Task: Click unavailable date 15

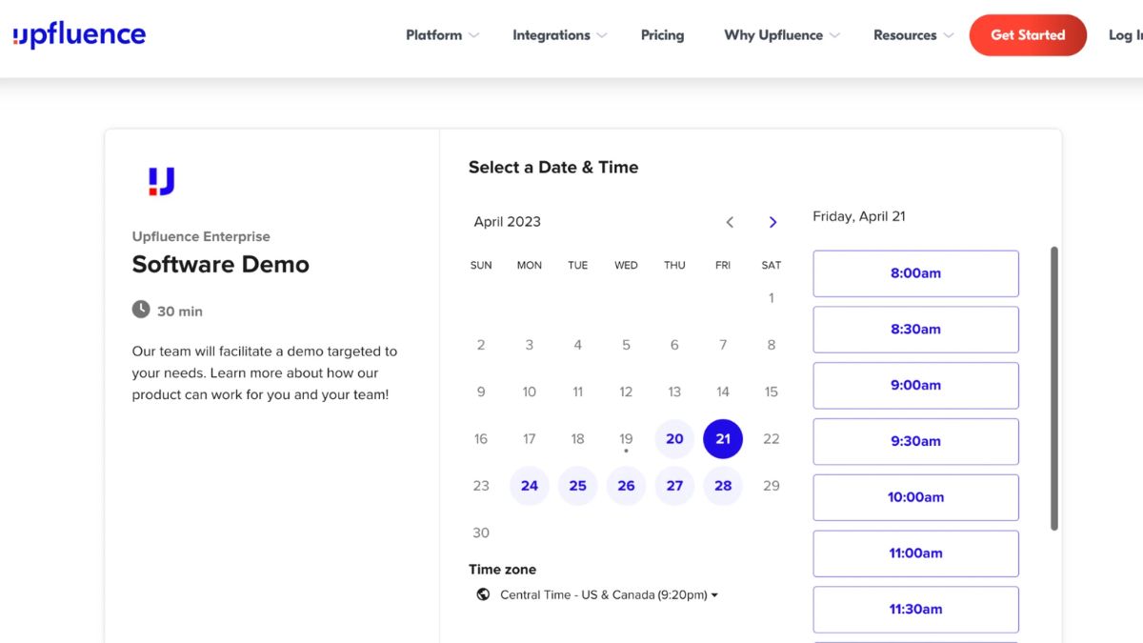Action: pos(772,392)
